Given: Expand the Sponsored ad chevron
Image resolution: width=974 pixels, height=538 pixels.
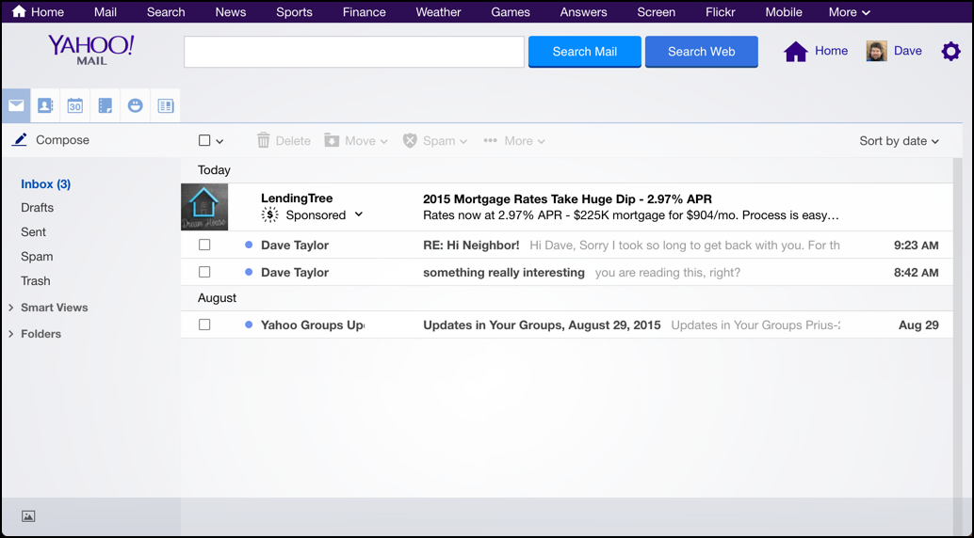Looking at the screenshot, I should (358, 214).
